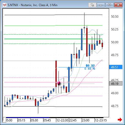Click the 05:45 time axis label
This screenshot has width=125, height=125.
tap(47, 120)
